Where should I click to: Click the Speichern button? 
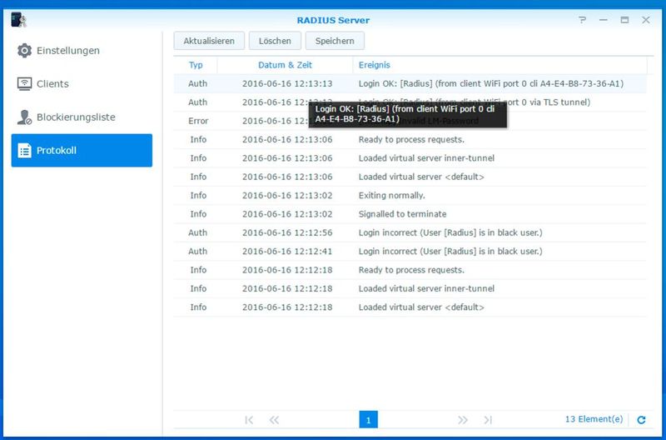click(335, 41)
